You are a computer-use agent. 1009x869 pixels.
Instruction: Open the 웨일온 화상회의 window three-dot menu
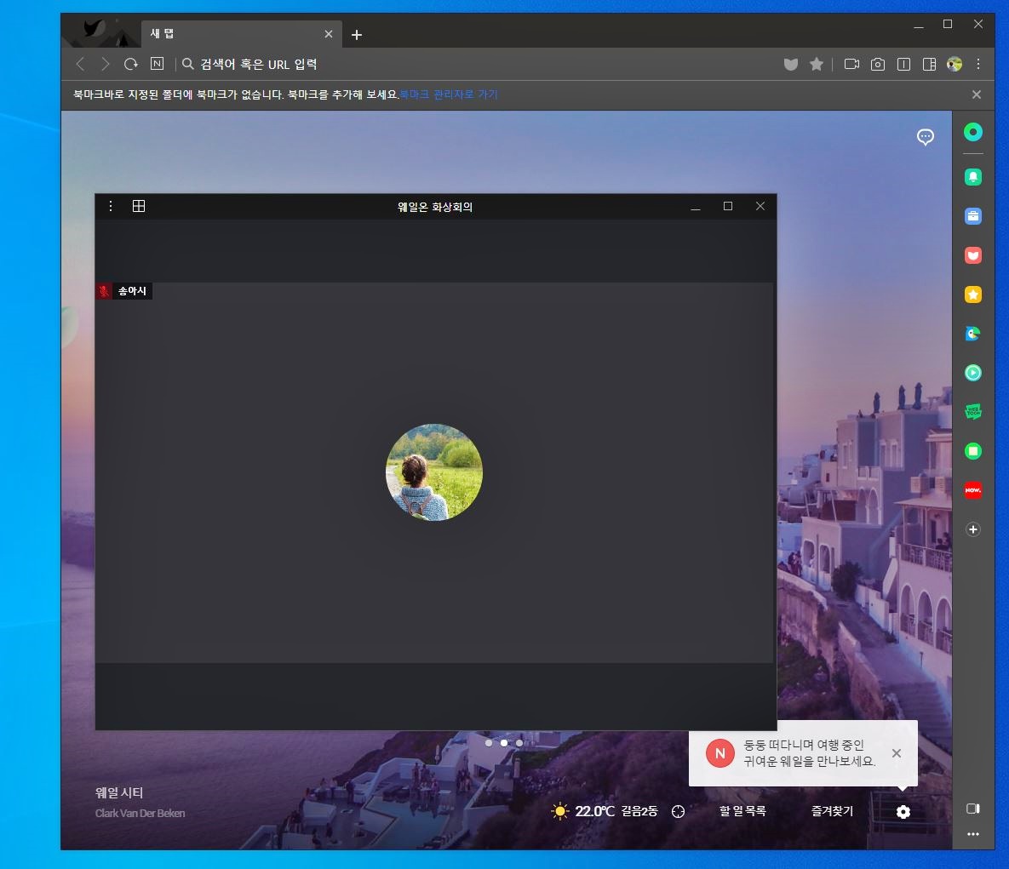point(111,206)
